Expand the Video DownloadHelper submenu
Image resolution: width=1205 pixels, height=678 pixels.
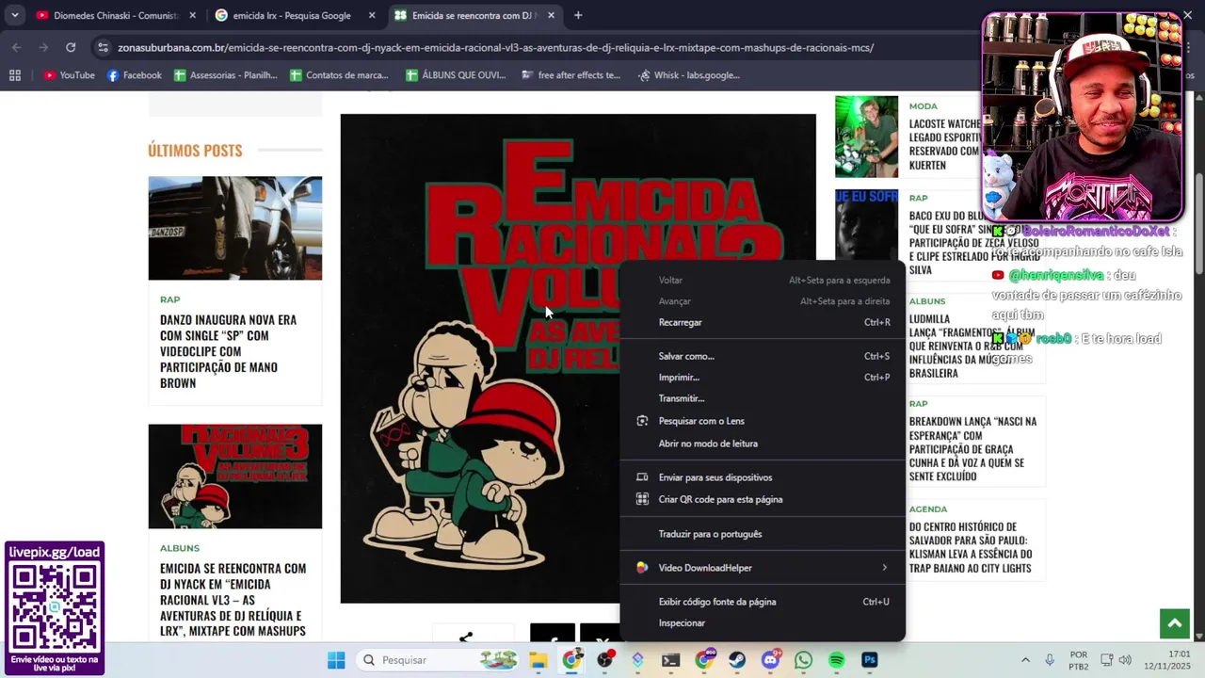pos(763,568)
